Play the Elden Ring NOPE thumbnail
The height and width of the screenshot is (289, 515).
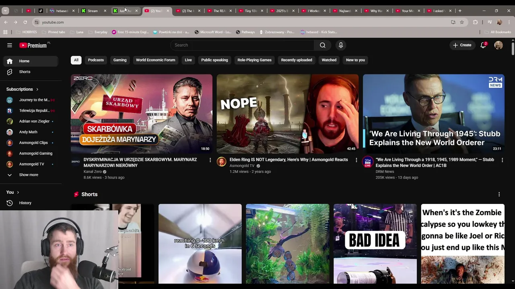click(288, 114)
